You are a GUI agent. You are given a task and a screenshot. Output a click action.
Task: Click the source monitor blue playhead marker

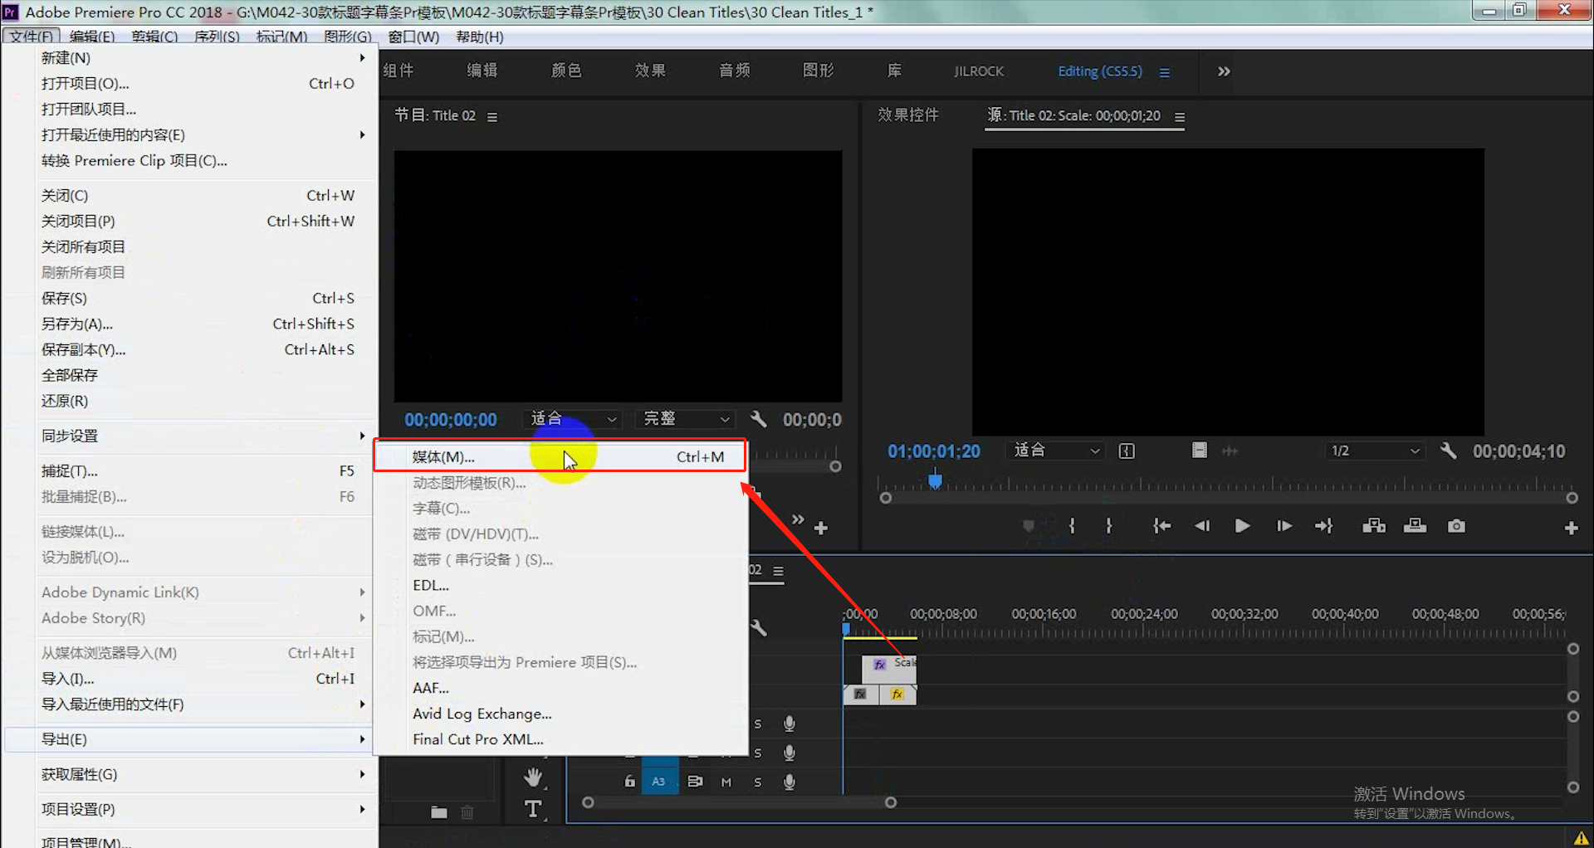(935, 480)
